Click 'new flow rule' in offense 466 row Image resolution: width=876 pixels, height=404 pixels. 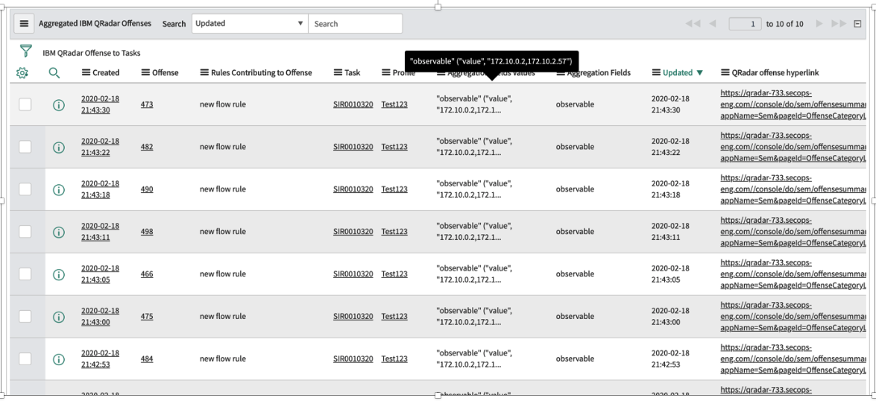(x=223, y=274)
